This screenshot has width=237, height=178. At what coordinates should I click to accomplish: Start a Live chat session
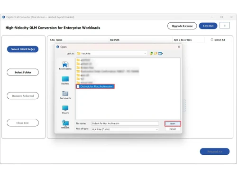coord(208,26)
